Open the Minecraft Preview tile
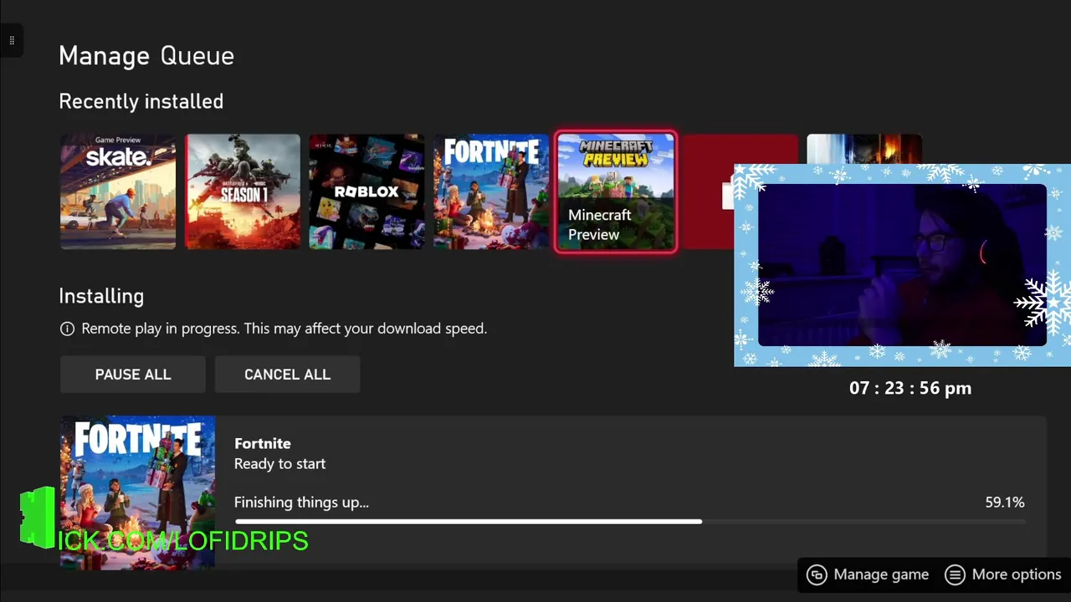 [616, 191]
